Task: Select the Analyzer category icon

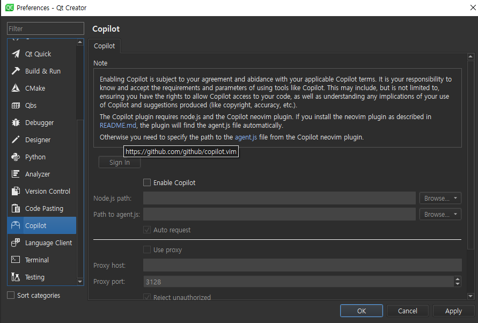Action: (x=16, y=174)
